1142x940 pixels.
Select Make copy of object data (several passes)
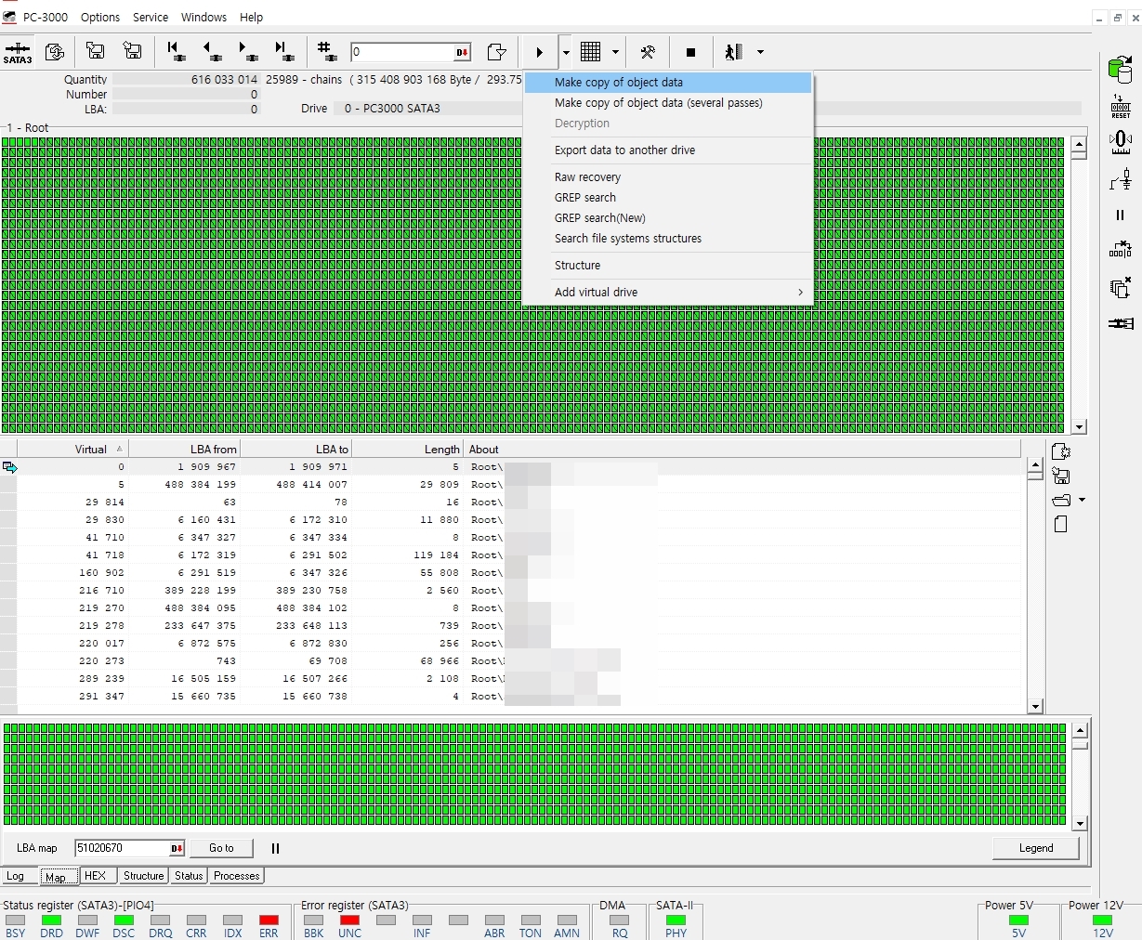668,103
